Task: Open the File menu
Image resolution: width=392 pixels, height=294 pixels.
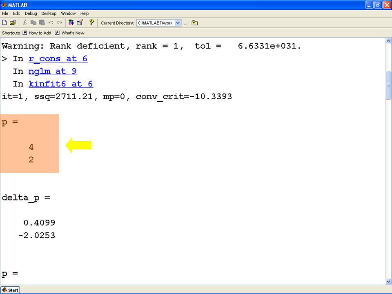Action: [5, 13]
